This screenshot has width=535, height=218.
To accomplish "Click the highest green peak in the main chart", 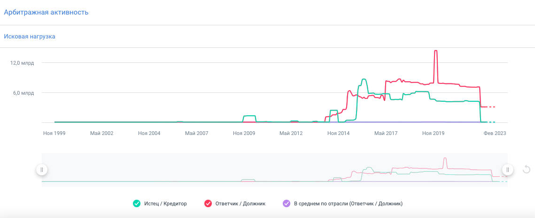I will [364, 80].
